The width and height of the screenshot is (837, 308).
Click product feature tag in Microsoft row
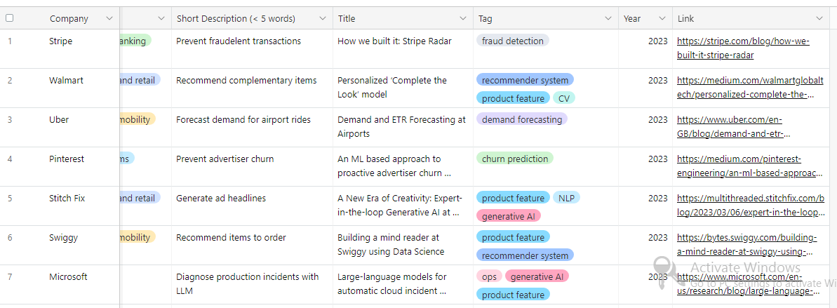coord(512,295)
